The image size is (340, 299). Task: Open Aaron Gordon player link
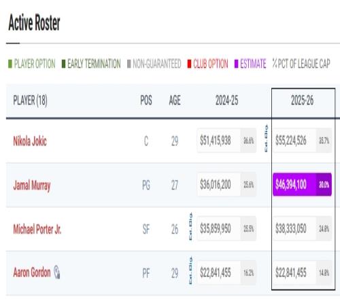(x=32, y=272)
